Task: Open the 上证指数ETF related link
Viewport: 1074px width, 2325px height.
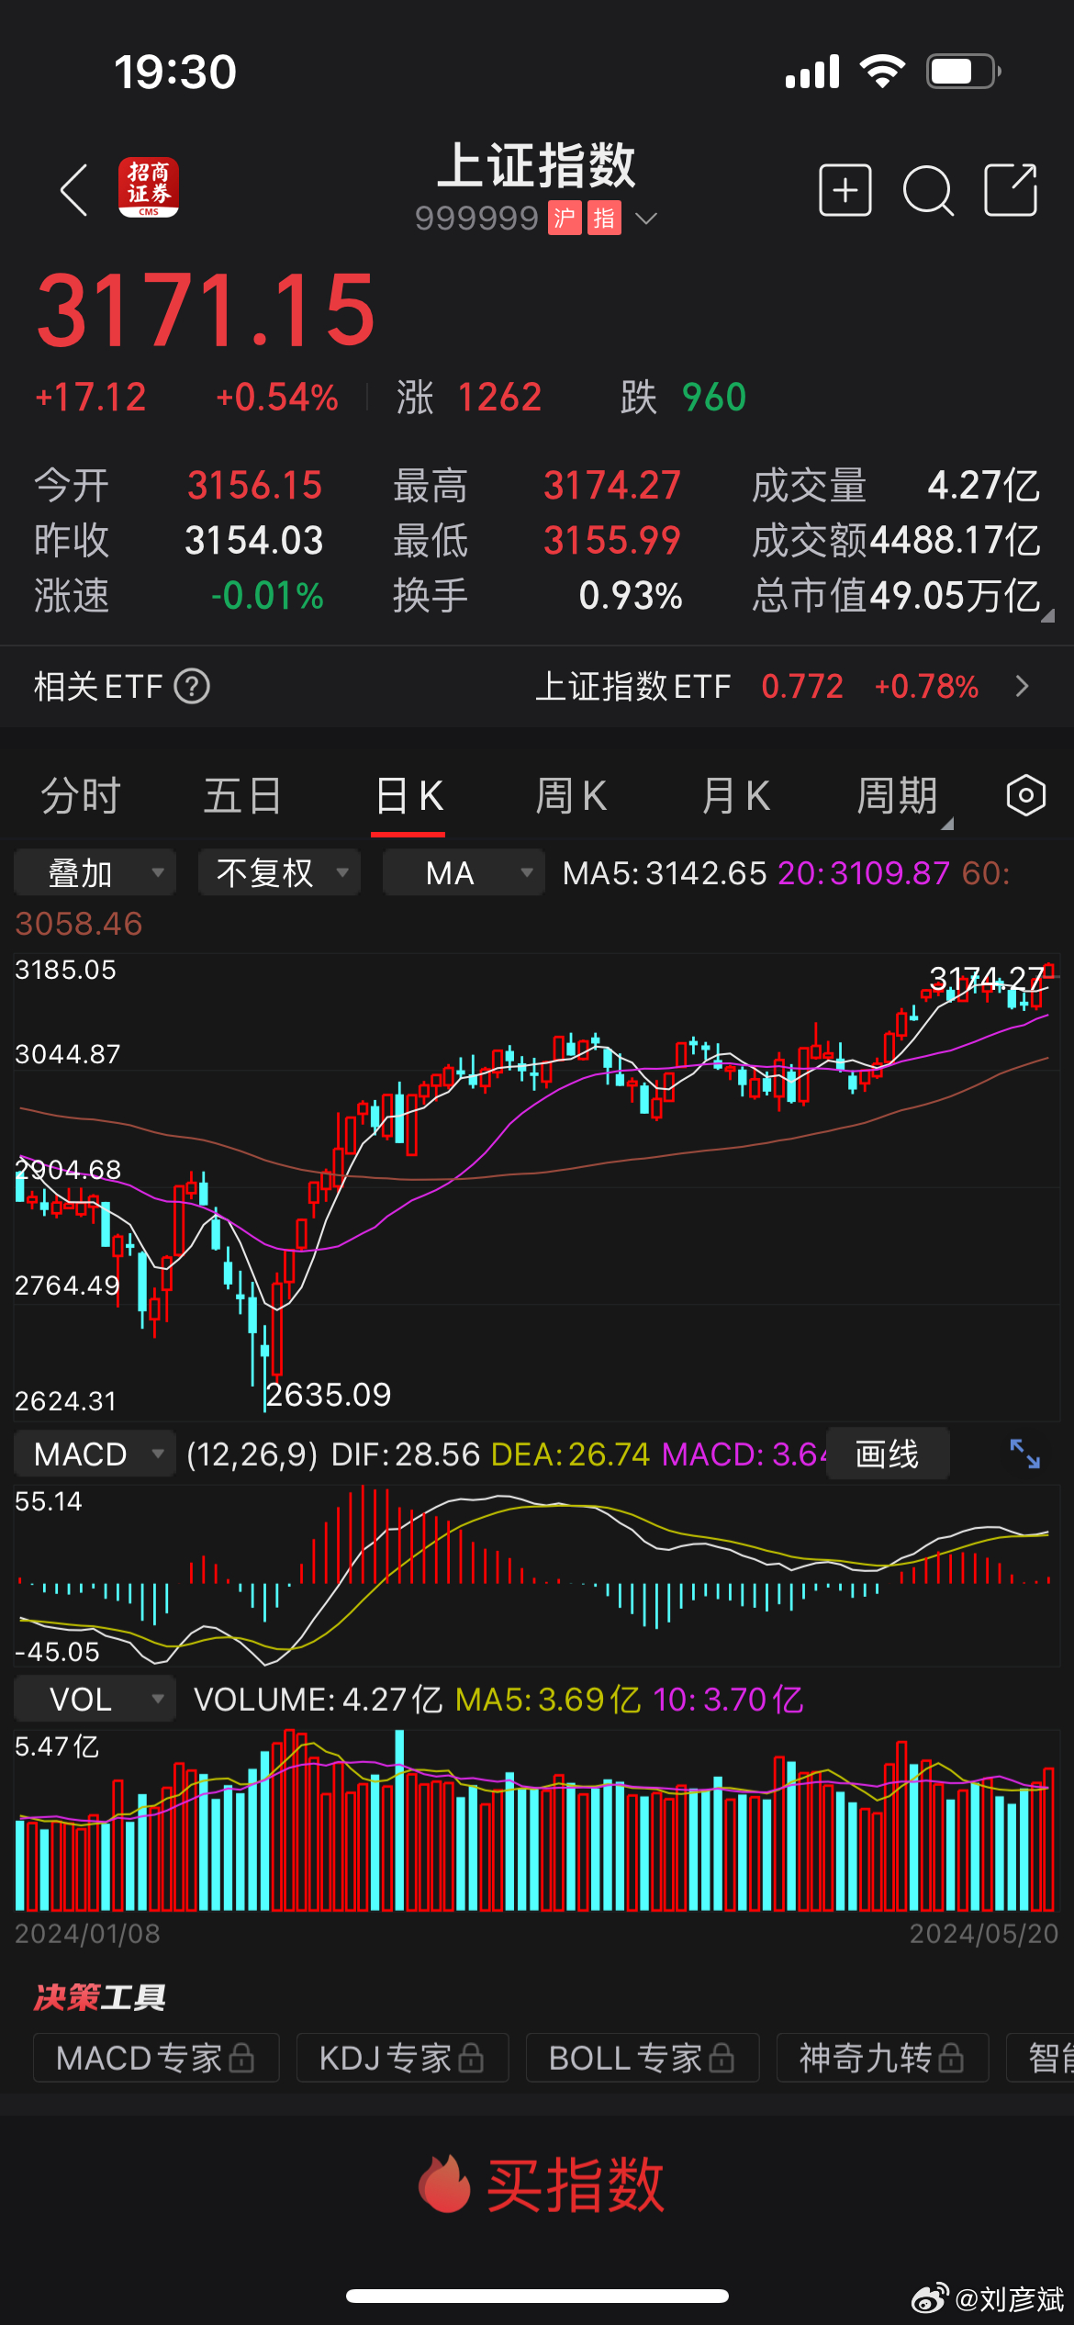Action: click(780, 686)
